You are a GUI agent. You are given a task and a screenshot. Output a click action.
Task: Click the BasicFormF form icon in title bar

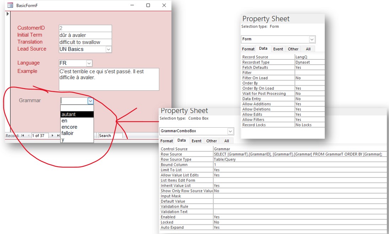click(10, 5)
